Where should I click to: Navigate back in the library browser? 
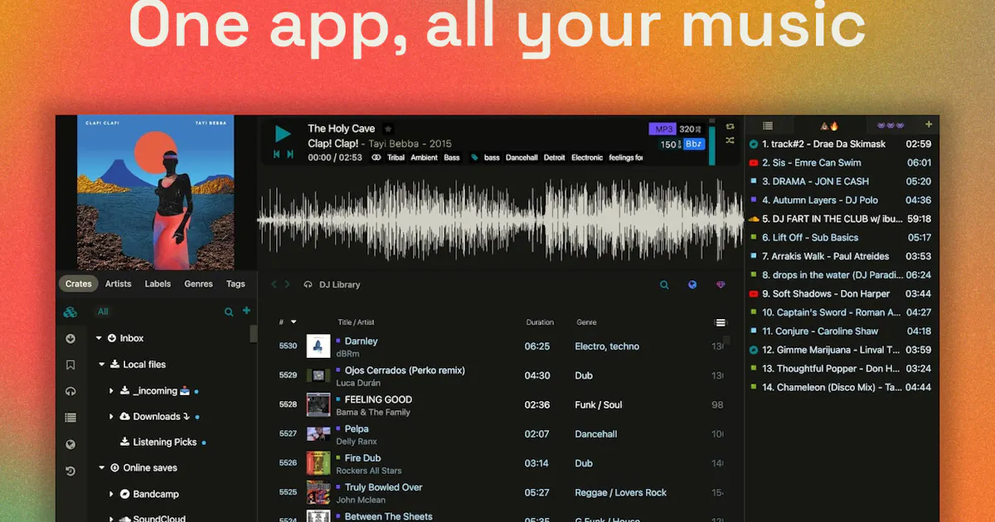pyautogui.click(x=274, y=284)
